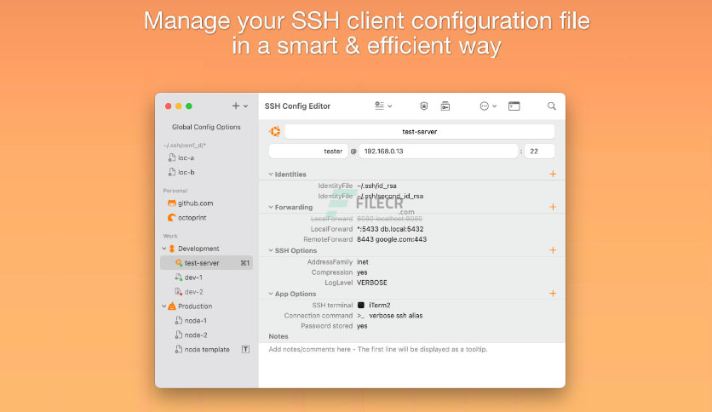Image resolution: width=712 pixels, height=412 pixels.
Task: Click the hostname field 192.168.0.13
Action: coord(439,152)
